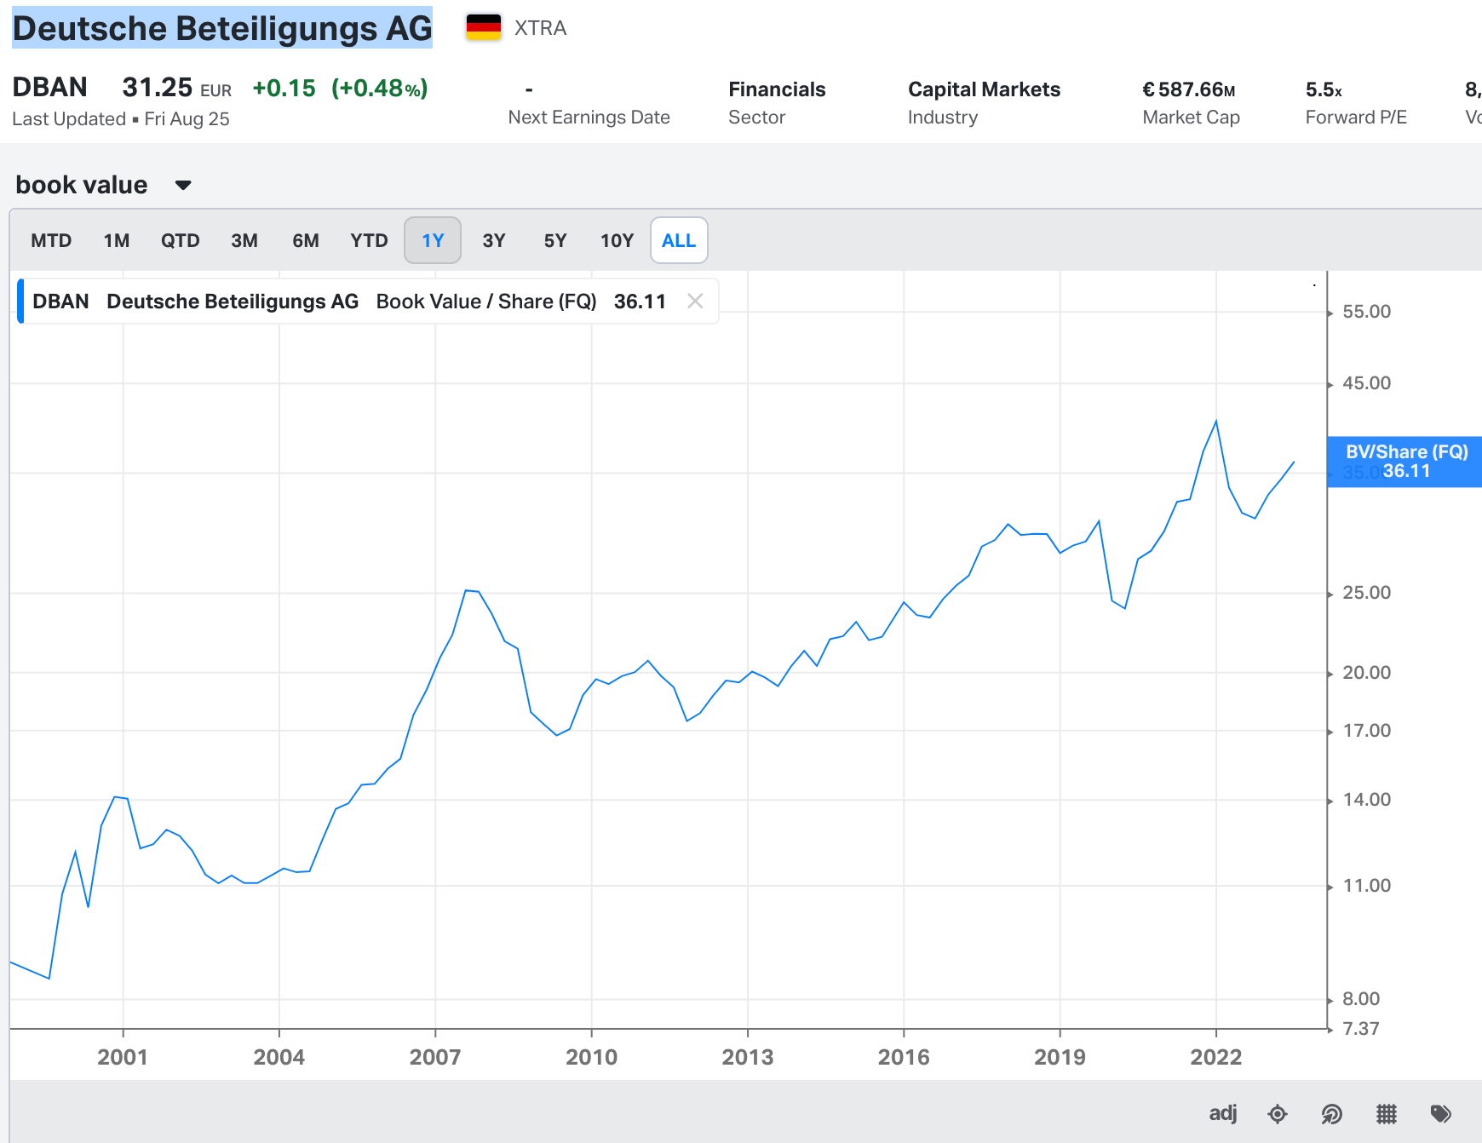This screenshot has height=1143, width=1482.
Task: Select the 1M time range
Action: [117, 240]
